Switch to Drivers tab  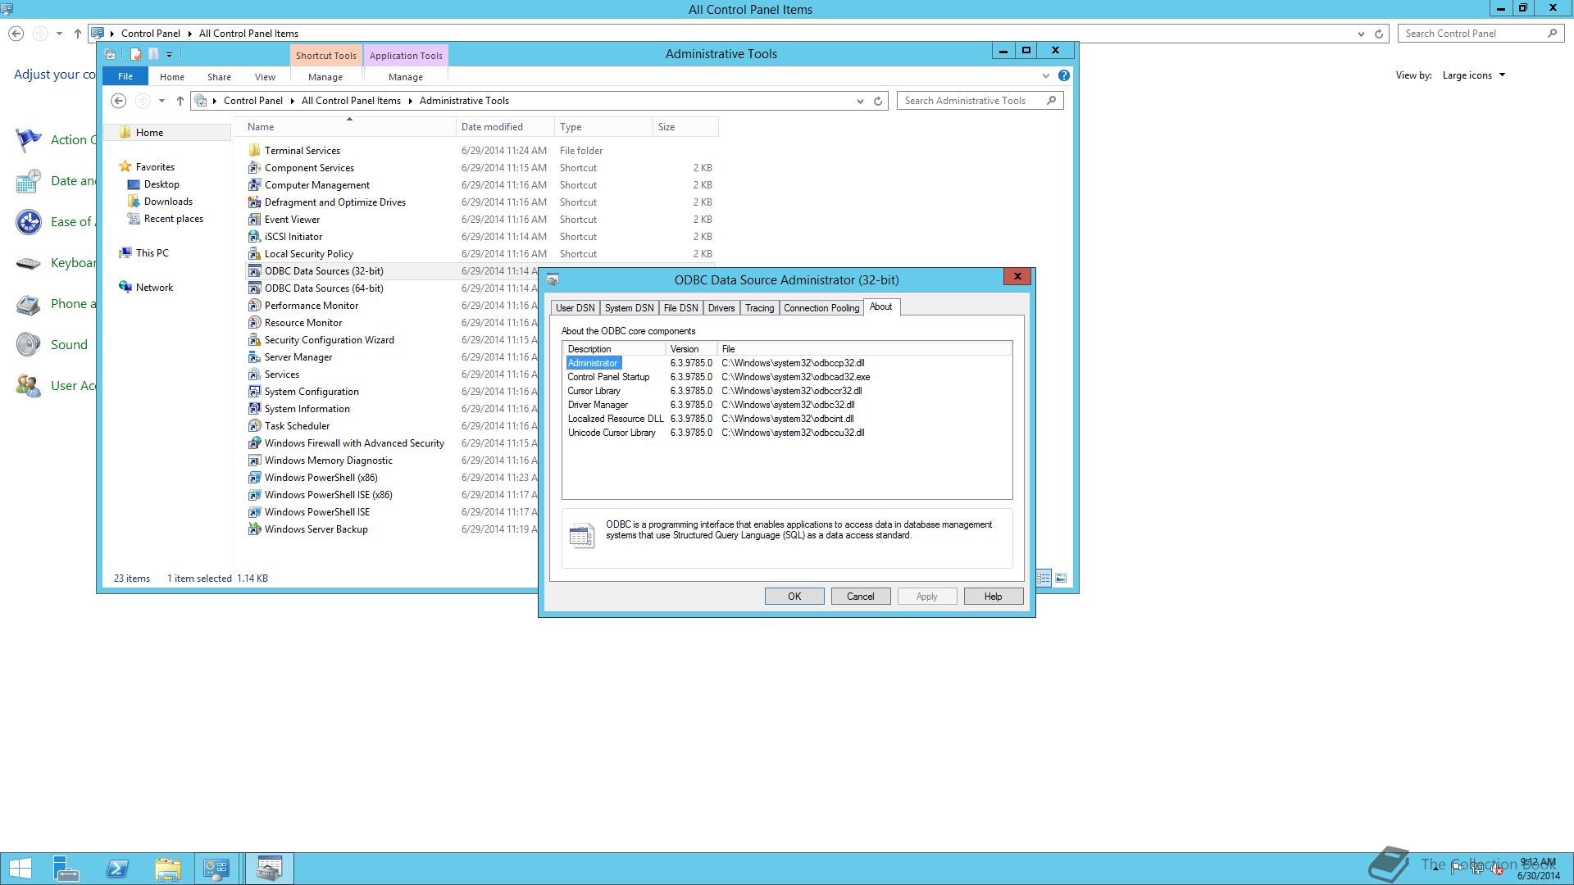coord(721,307)
